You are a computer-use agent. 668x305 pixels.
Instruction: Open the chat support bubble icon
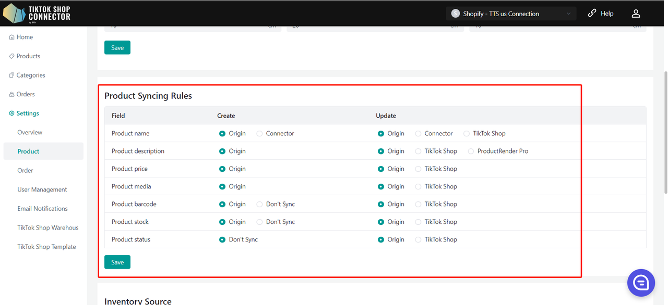(x=640, y=283)
